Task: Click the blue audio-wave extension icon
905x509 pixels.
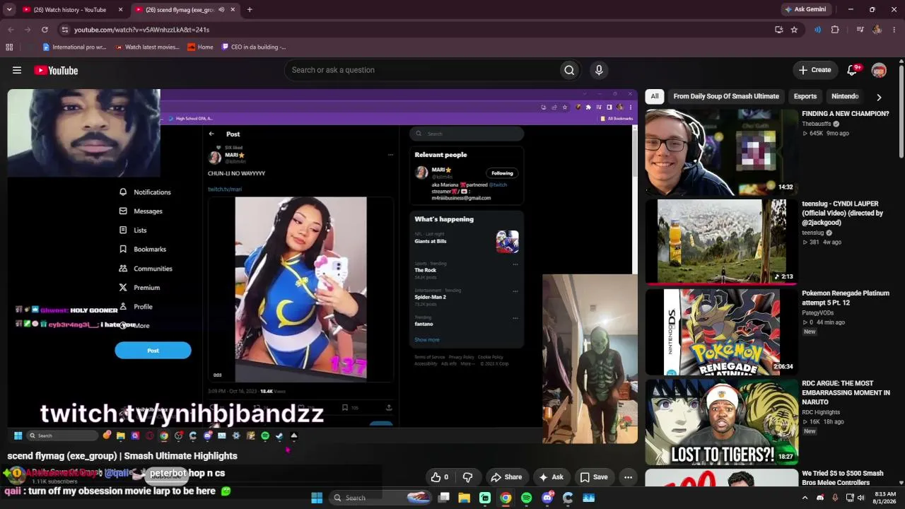Action: (817, 30)
